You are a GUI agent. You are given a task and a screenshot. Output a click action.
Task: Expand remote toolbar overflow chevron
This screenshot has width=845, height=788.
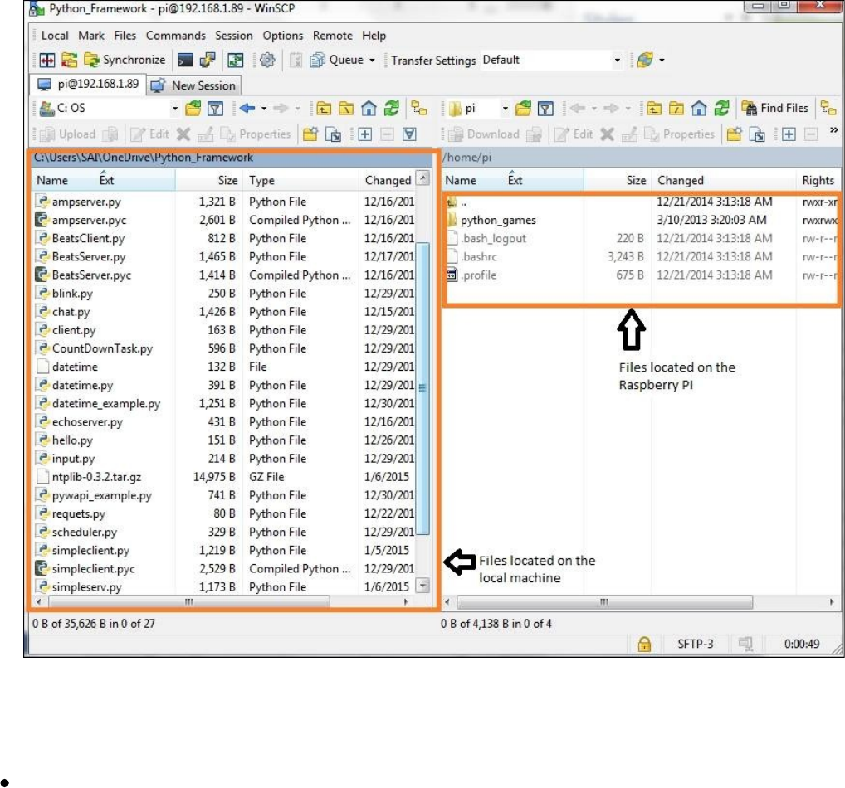coord(833,129)
